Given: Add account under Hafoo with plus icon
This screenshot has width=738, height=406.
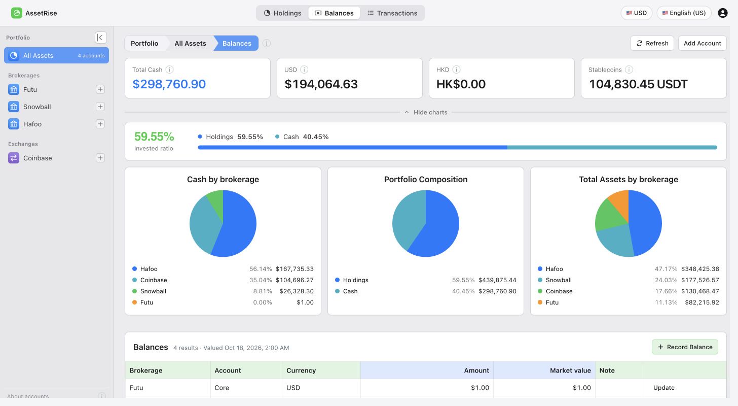Looking at the screenshot, I should (100, 124).
